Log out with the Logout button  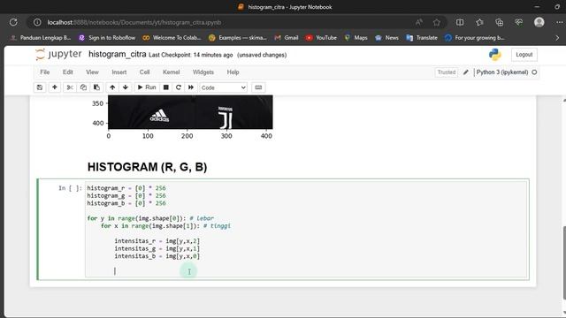point(524,55)
